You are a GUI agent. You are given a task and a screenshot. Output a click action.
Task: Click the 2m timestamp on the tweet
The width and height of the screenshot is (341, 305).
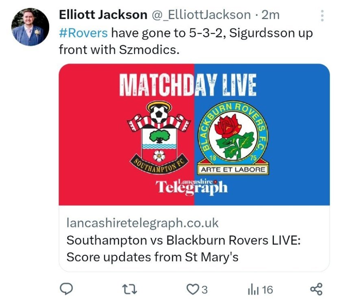click(270, 15)
